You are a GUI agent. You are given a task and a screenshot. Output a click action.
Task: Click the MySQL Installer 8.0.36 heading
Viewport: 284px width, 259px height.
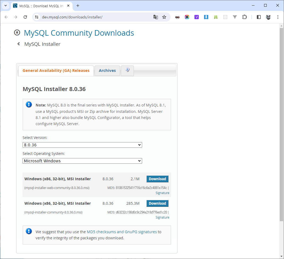click(54, 89)
